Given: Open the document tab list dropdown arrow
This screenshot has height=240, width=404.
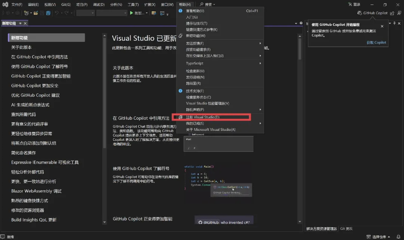Looking at the screenshot, I should point(296,23).
